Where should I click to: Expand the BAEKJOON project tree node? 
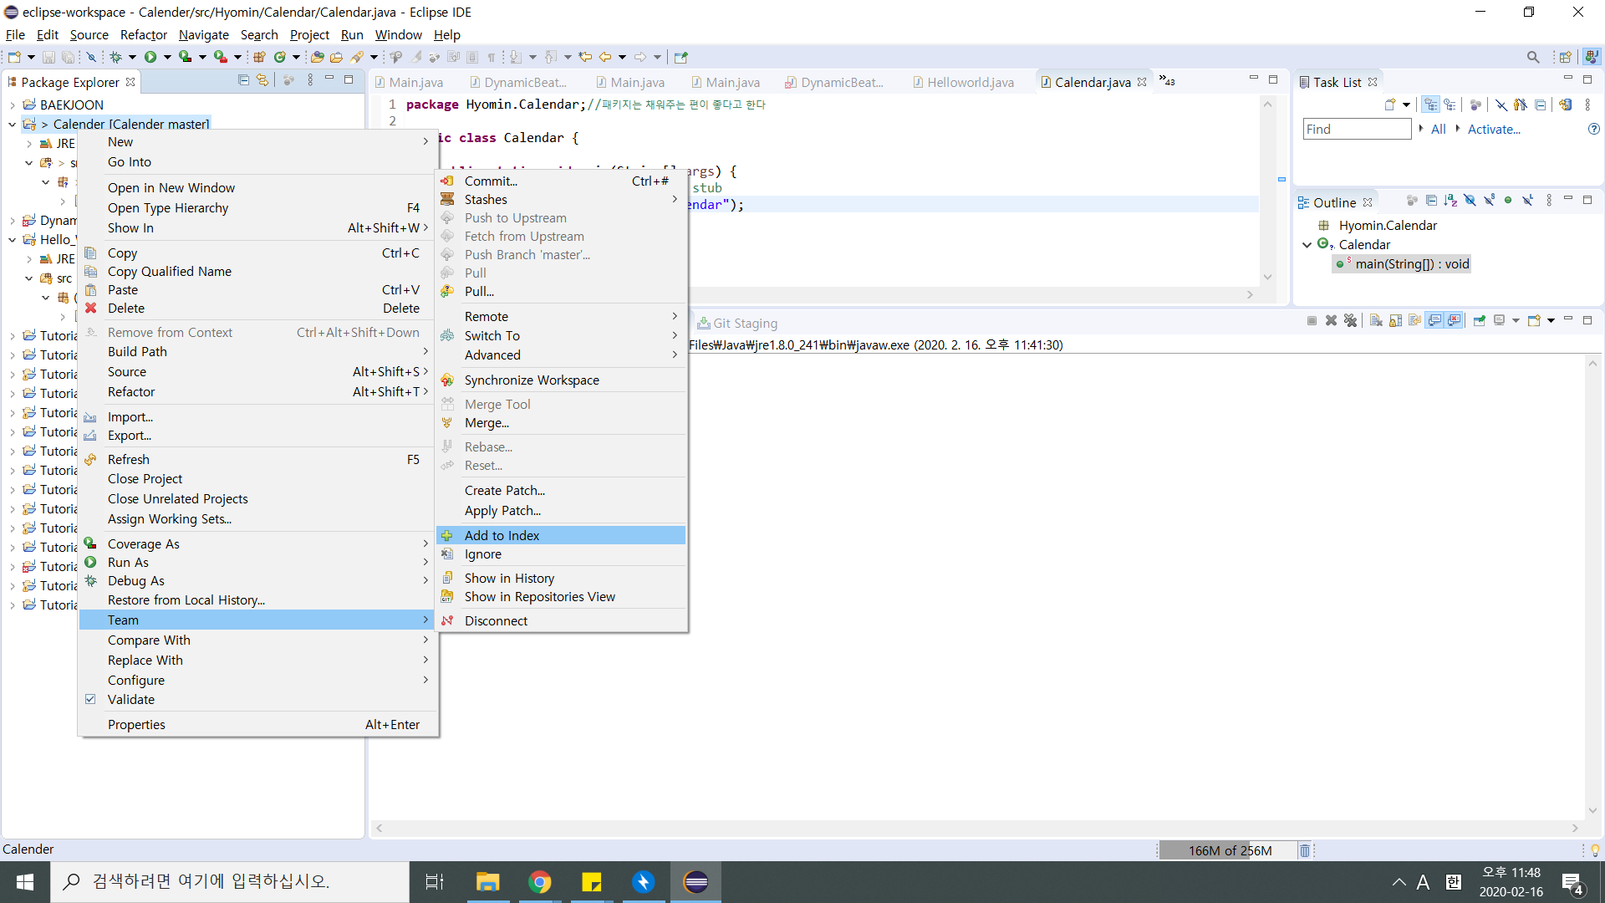[13, 105]
